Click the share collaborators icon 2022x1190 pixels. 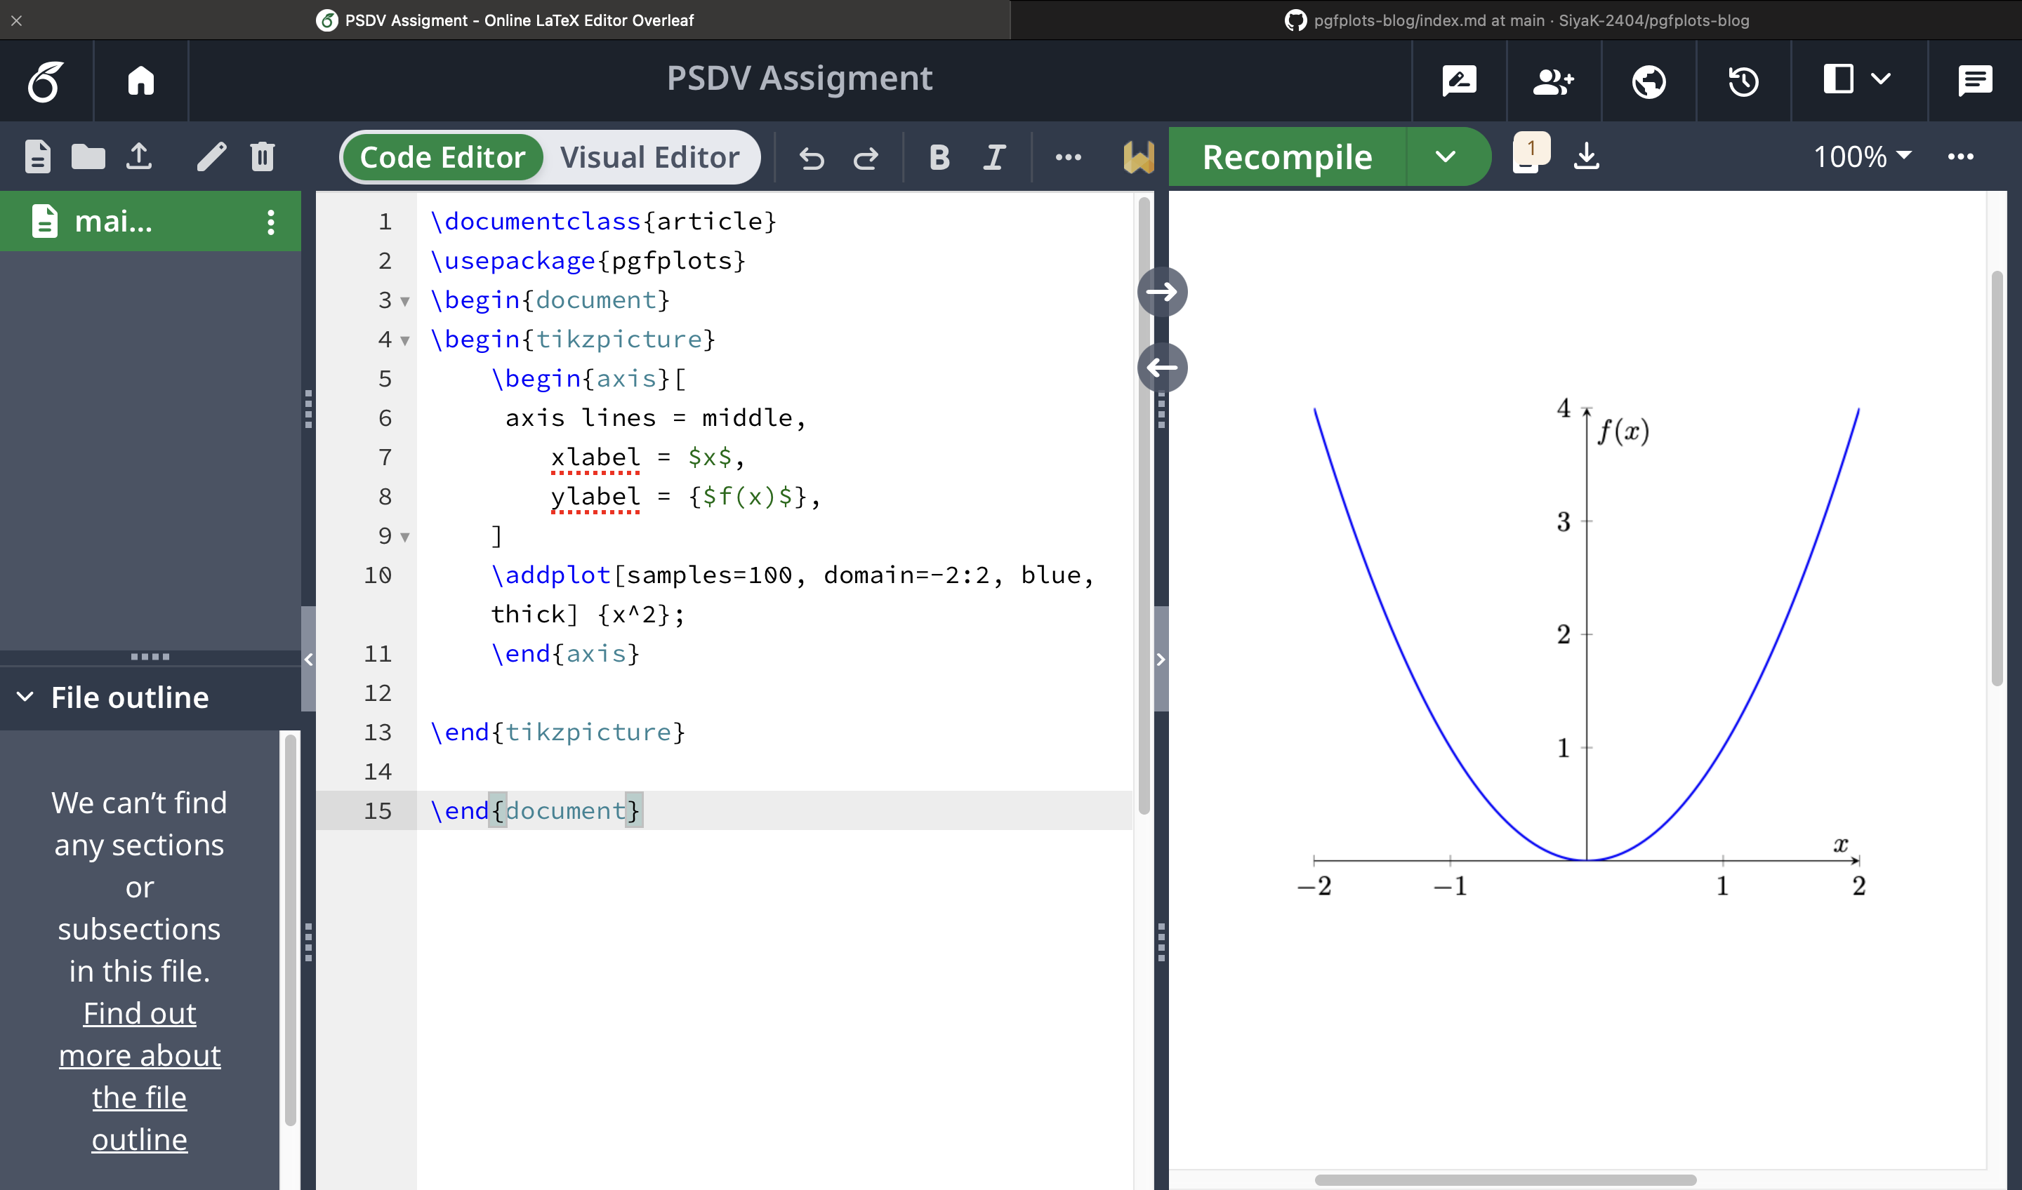(x=1554, y=79)
